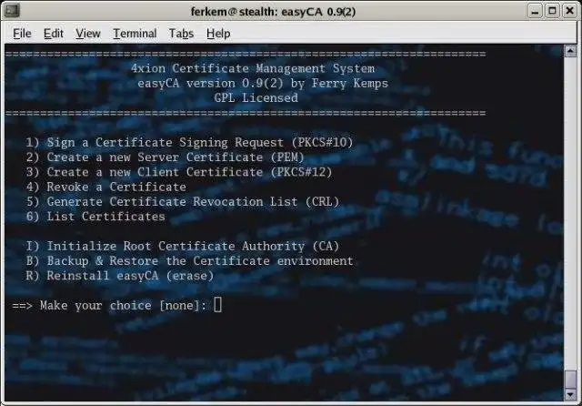The image size is (582, 406).
Task: Click '4xion Certificate Management System' heading
Action: (x=253, y=68)
